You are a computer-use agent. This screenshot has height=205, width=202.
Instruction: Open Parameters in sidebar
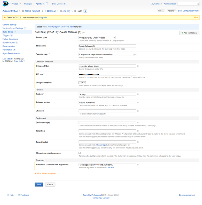click(7, 50)
